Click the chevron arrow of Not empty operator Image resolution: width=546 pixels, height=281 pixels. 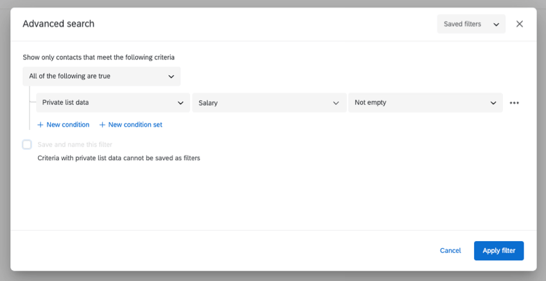click(493, 103)
